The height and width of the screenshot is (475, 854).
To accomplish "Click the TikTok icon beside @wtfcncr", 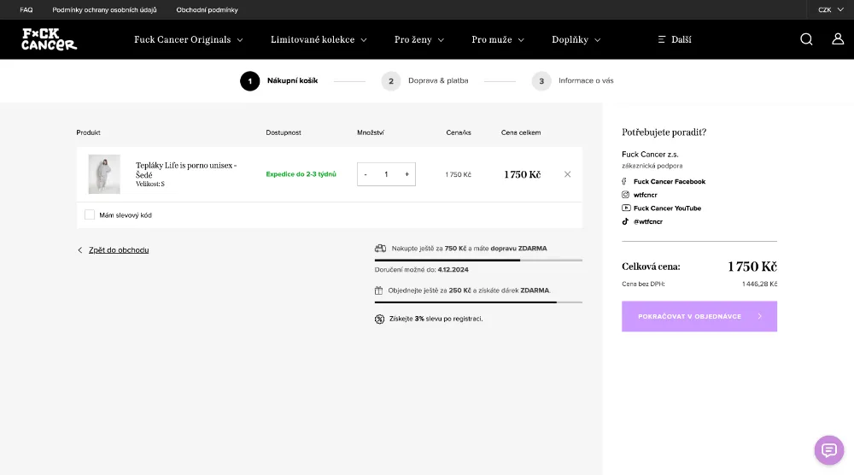I will (x=625, y=221).
